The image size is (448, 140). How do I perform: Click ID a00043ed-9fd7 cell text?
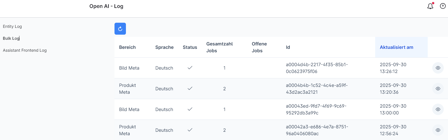(x=316, y=109)
